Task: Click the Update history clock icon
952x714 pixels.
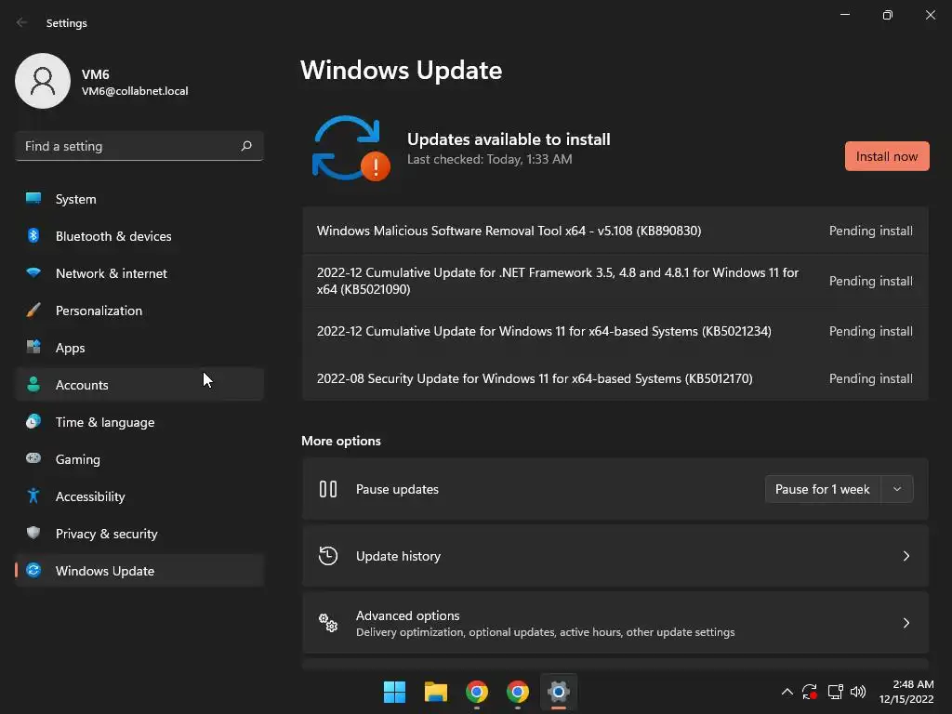Action: coord(328,556)
